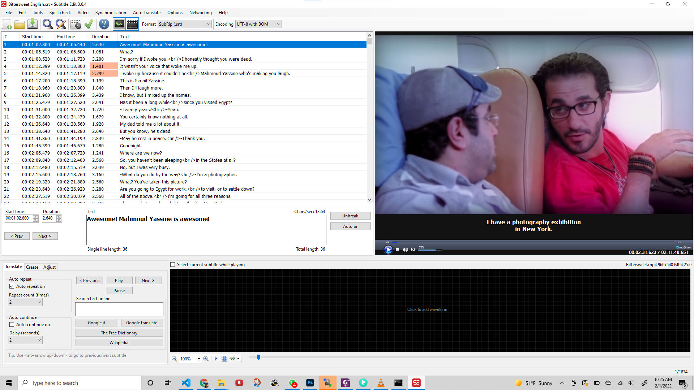Viewport: 694px width, 390px height.
Task: Click The Free Dictionary button
Action: (x=119, y=333)
